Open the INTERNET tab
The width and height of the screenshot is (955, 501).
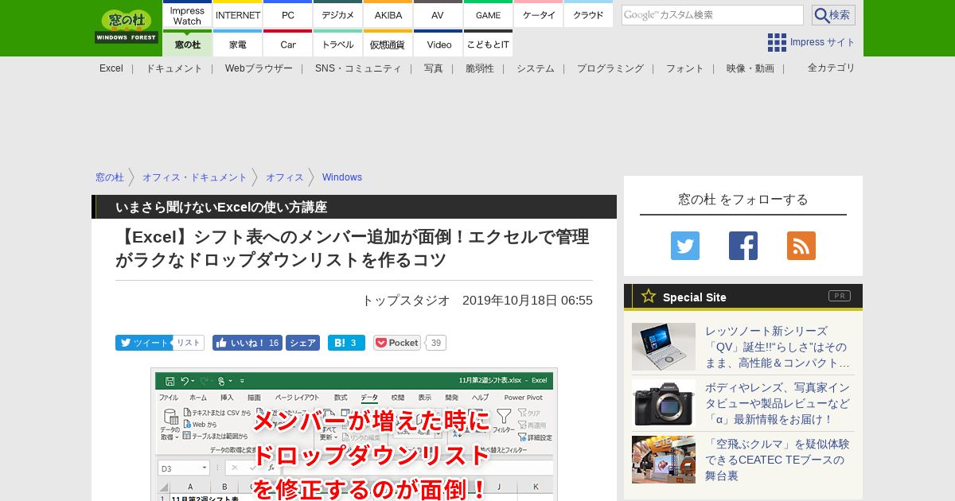(238, 14)
